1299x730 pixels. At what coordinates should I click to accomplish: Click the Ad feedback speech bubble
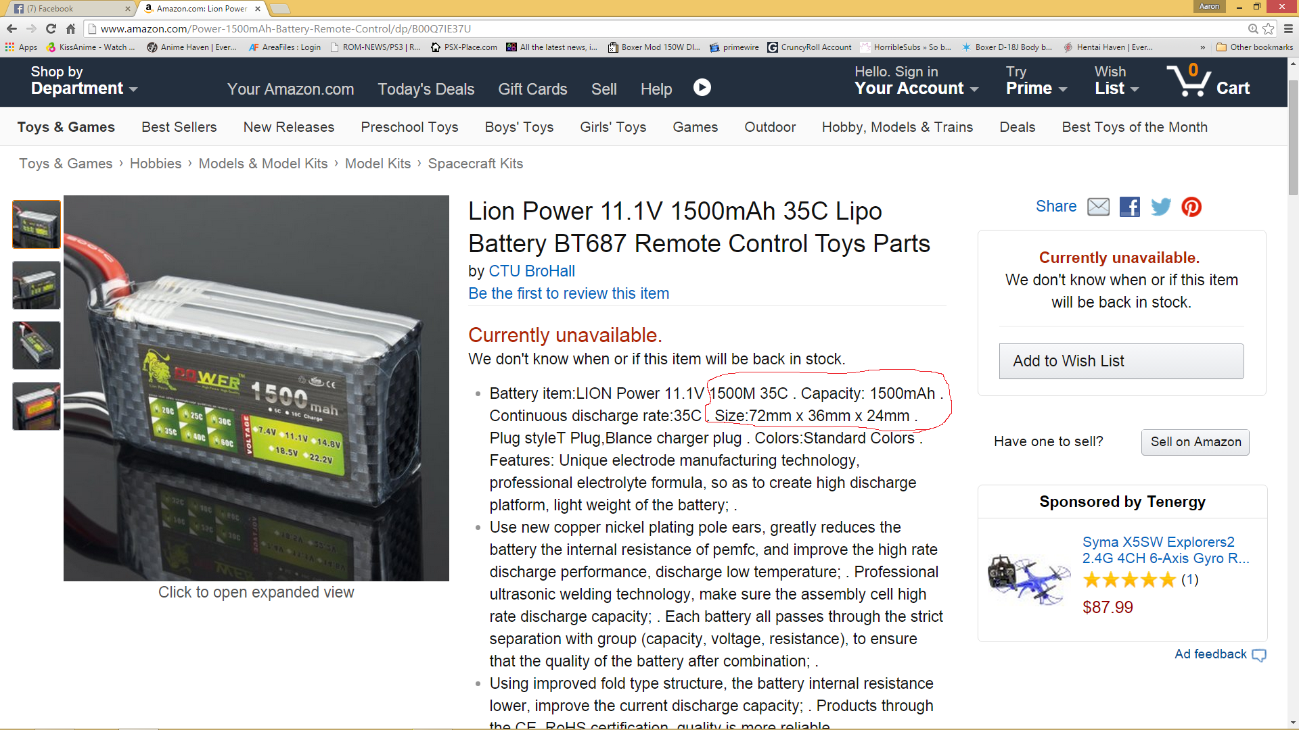pyautogui.click(x=1258, y=655)
